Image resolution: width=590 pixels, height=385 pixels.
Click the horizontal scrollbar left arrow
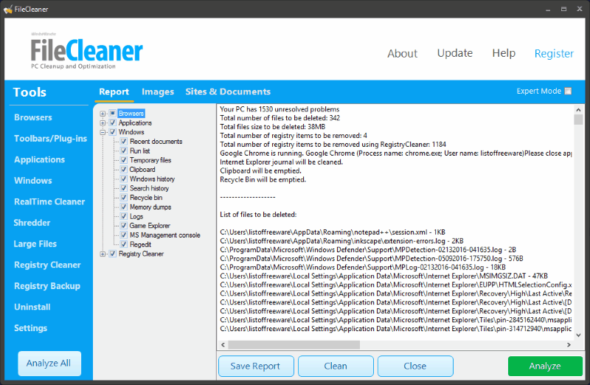coord(223,344)
